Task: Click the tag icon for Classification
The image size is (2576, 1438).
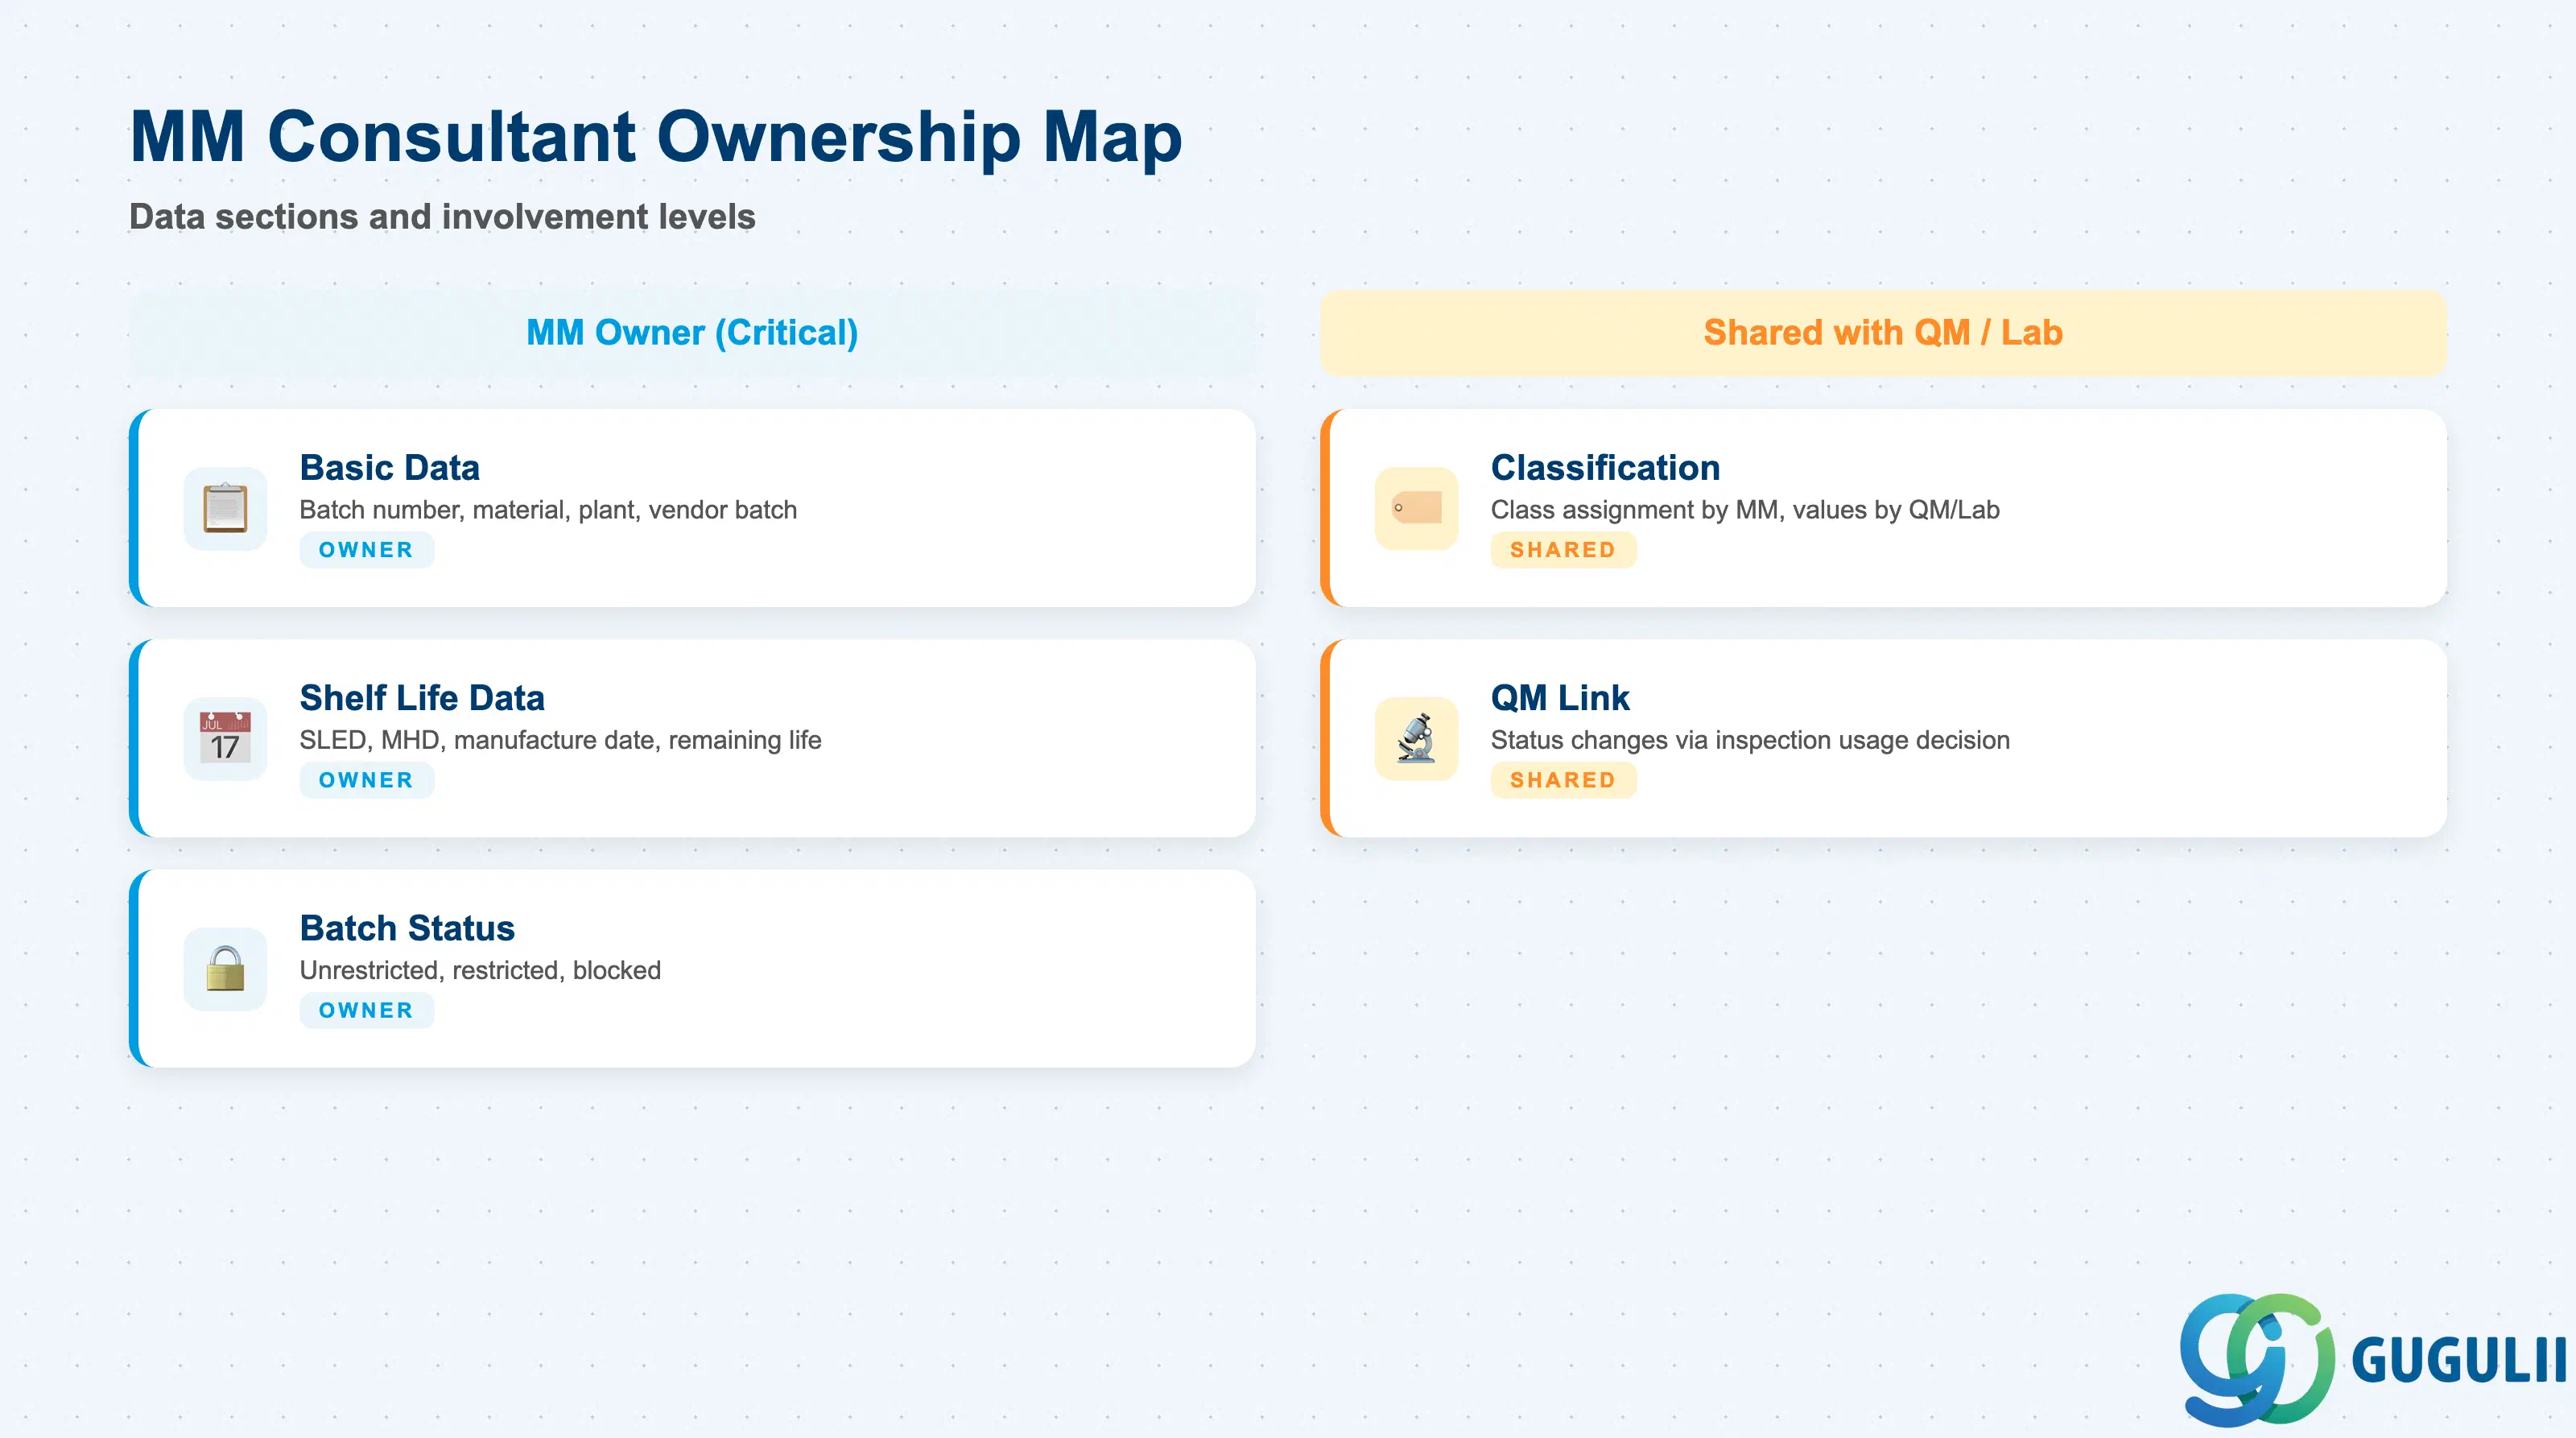Action: [1416, 508]
